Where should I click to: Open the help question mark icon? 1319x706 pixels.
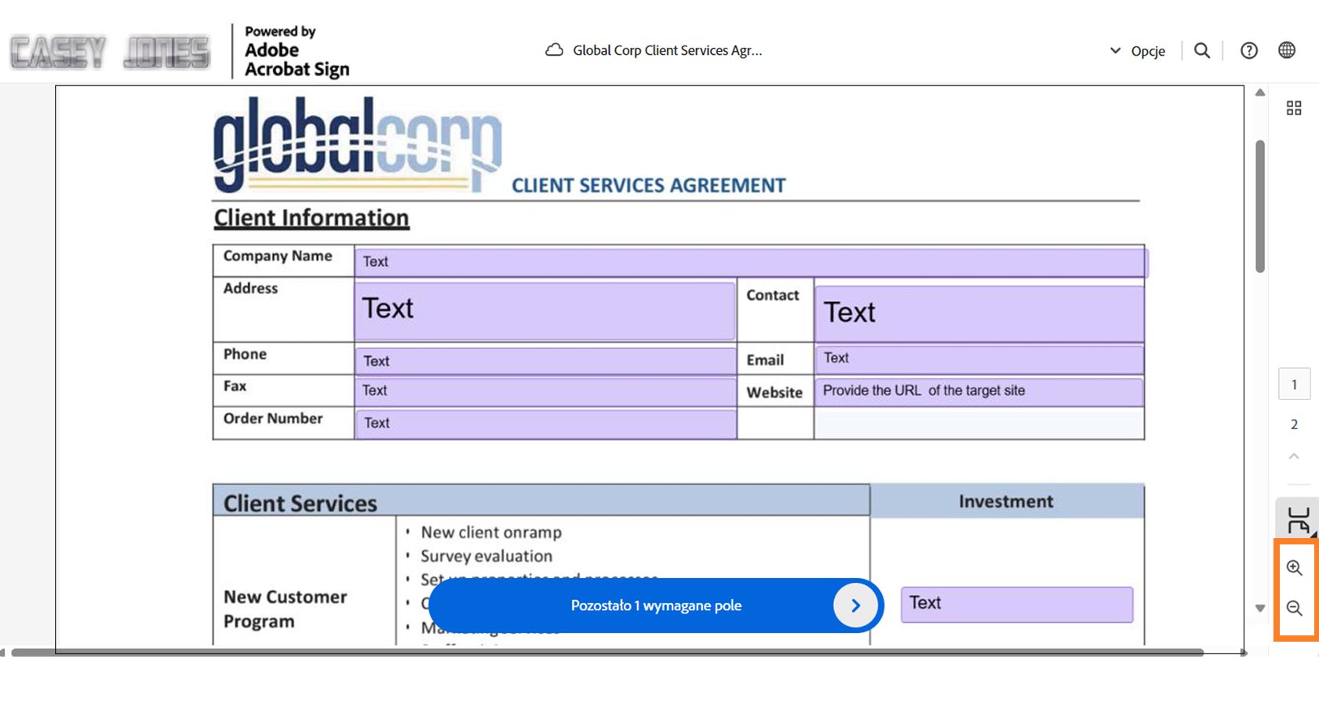point(1249,51)
